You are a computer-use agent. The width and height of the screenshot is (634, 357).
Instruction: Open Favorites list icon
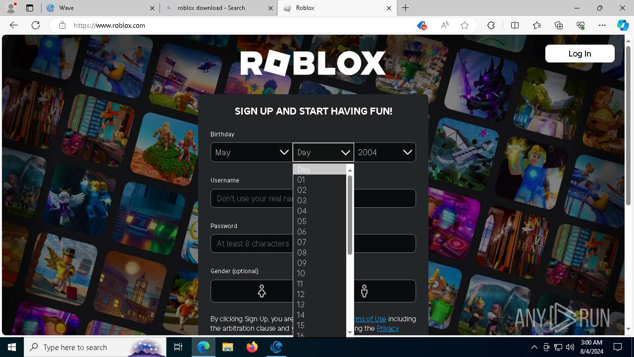click(x=537, y=25)
